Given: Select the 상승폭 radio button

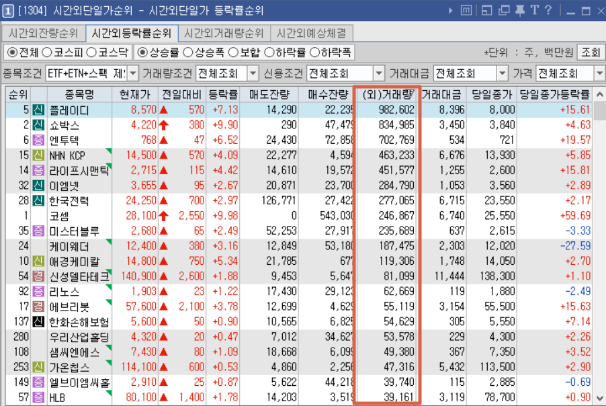Looking at the screenshot, I should (188, 52).
